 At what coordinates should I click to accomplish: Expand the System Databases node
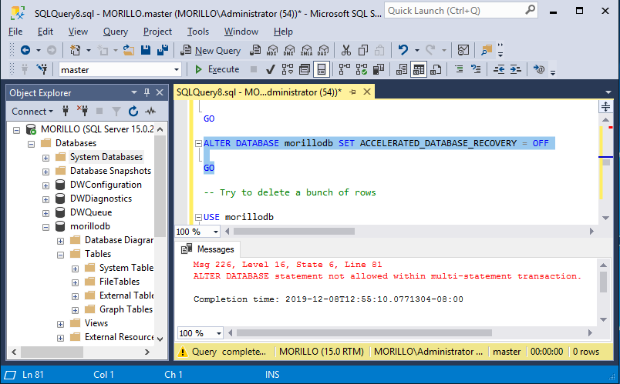coord(45,158)
